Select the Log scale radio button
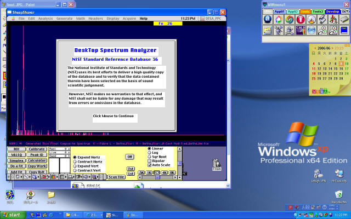 click(149, 153)
